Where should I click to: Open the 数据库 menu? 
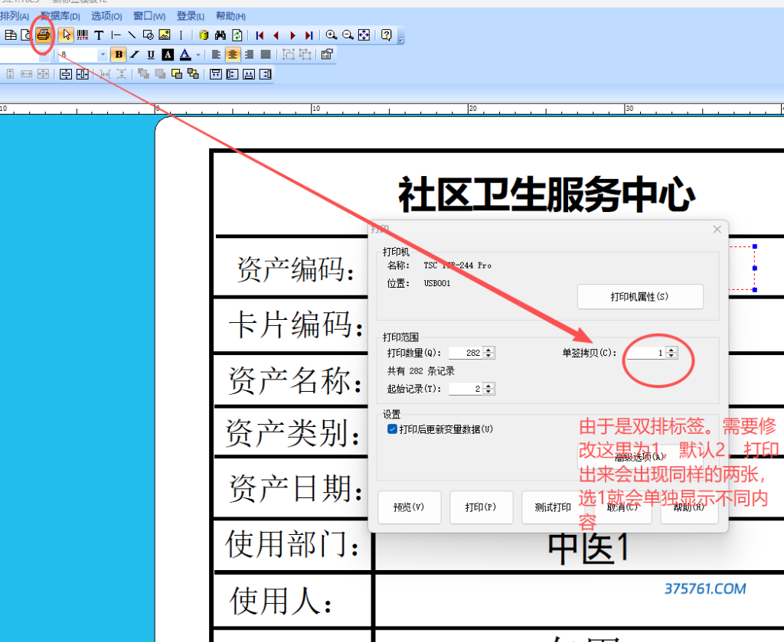pos(60,16)
